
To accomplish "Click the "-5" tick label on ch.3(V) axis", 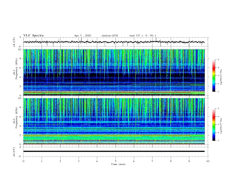I will [x=20, y=156].
